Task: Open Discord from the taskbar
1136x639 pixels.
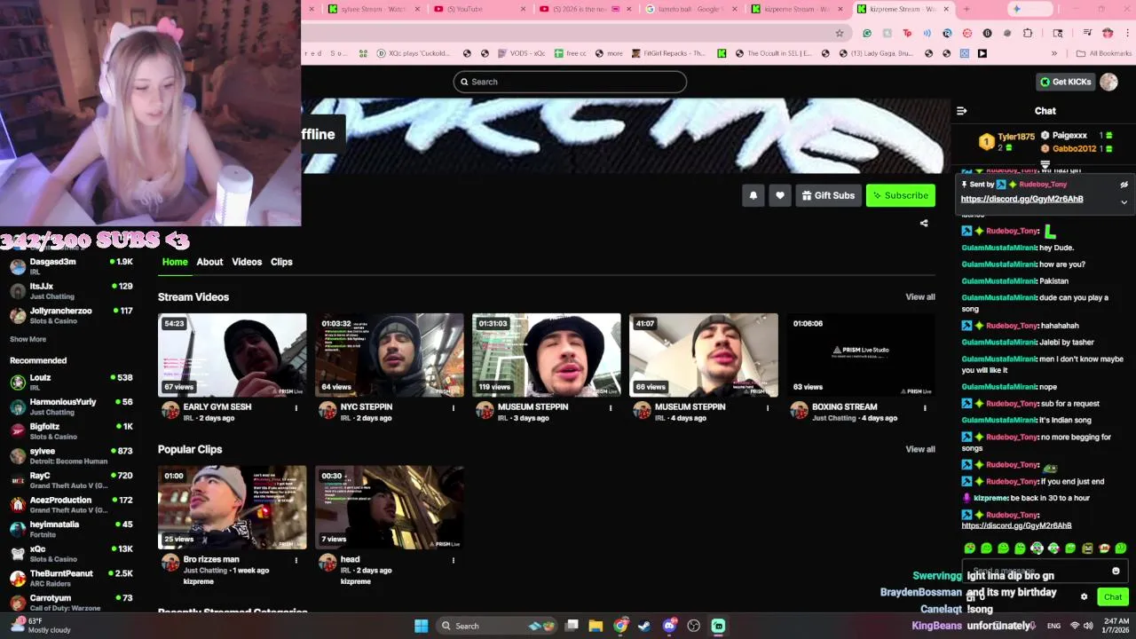Action: 669,626
